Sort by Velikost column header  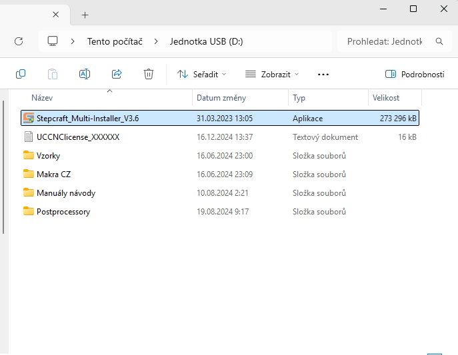click(386, 98)
